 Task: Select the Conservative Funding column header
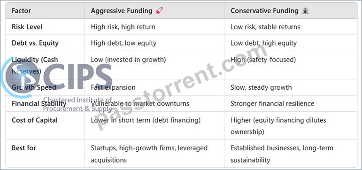[x=264, y=11]
